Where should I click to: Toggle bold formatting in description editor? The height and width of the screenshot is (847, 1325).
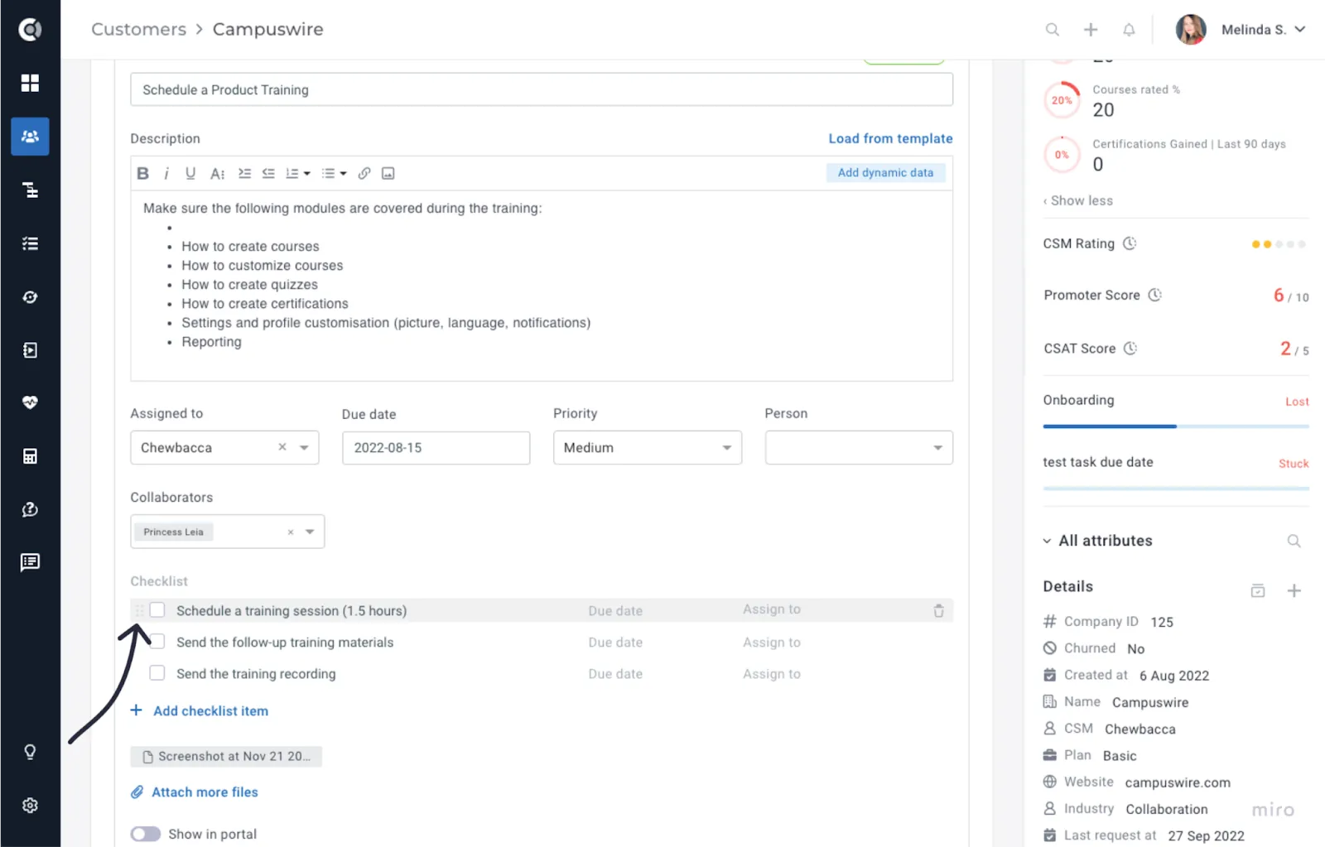click(x=142, y=173)
